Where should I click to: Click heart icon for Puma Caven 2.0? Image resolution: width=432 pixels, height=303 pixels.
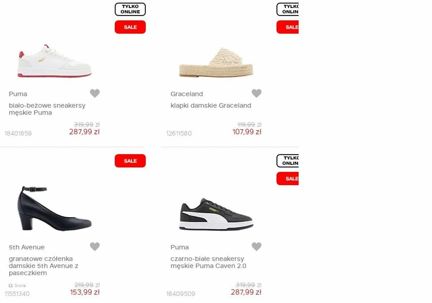point(256,247)
